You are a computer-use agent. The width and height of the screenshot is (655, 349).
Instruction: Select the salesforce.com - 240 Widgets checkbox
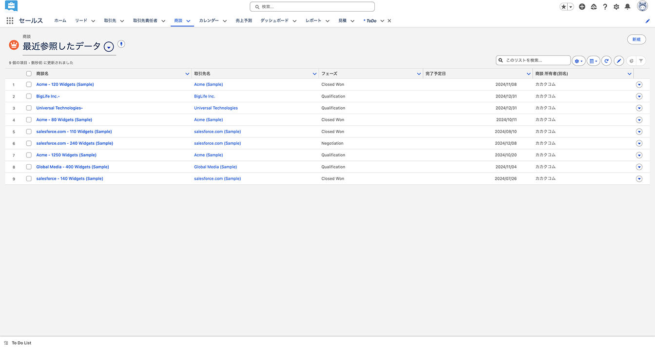pos(29,143)
